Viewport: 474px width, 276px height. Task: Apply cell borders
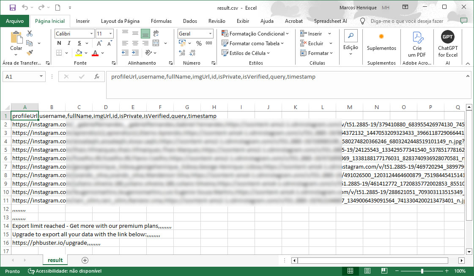[x=59, y=53]
